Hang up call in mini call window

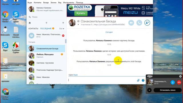pos(179,82)
